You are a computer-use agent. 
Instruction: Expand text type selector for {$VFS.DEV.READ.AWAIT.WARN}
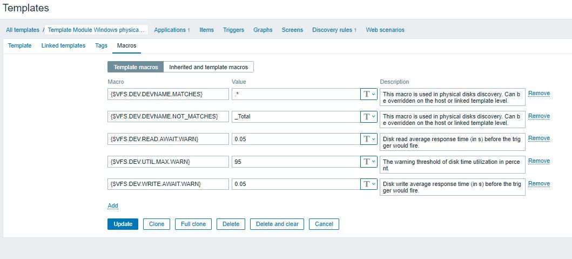[369, 139]
